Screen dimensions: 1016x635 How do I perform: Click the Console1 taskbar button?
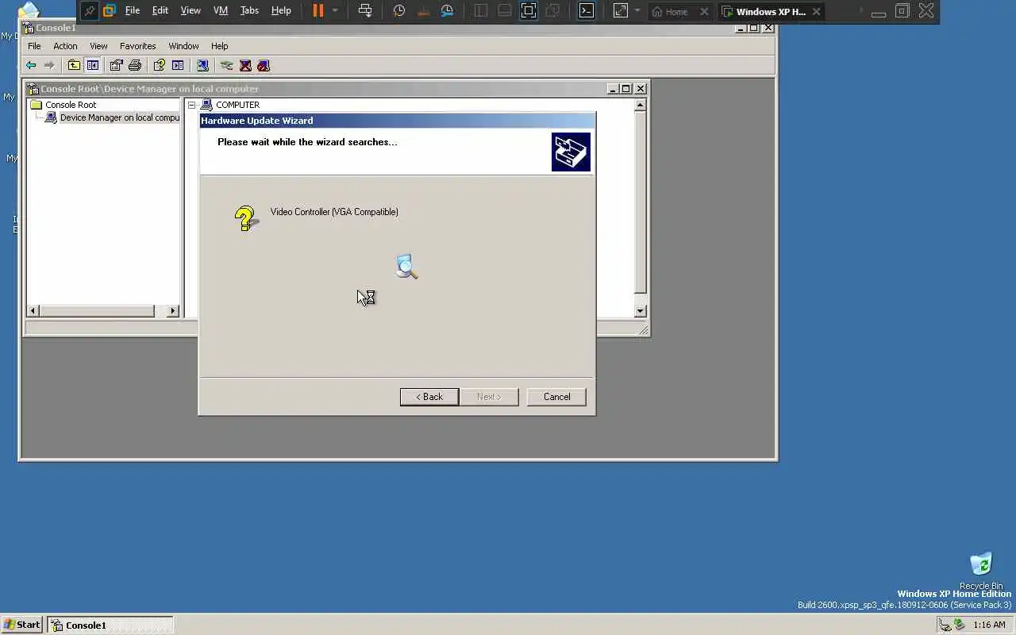pos(110,625)
